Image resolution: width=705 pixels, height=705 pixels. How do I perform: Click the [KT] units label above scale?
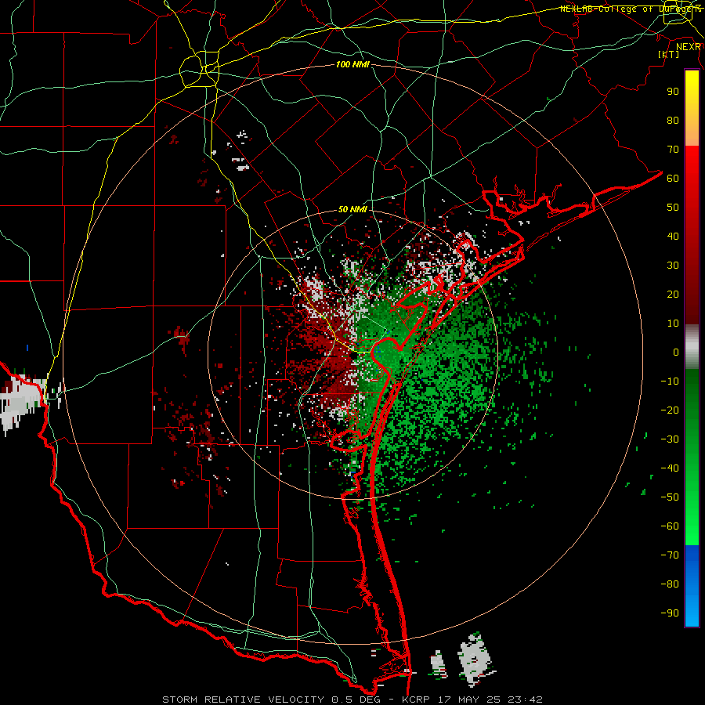669,54
